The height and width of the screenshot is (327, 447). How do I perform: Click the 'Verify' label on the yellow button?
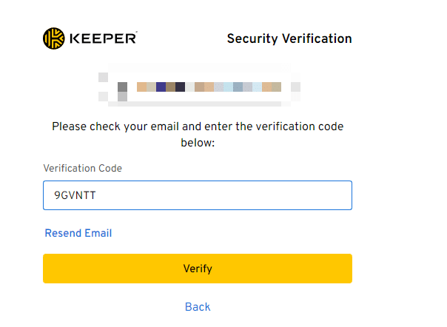(198, 269)
